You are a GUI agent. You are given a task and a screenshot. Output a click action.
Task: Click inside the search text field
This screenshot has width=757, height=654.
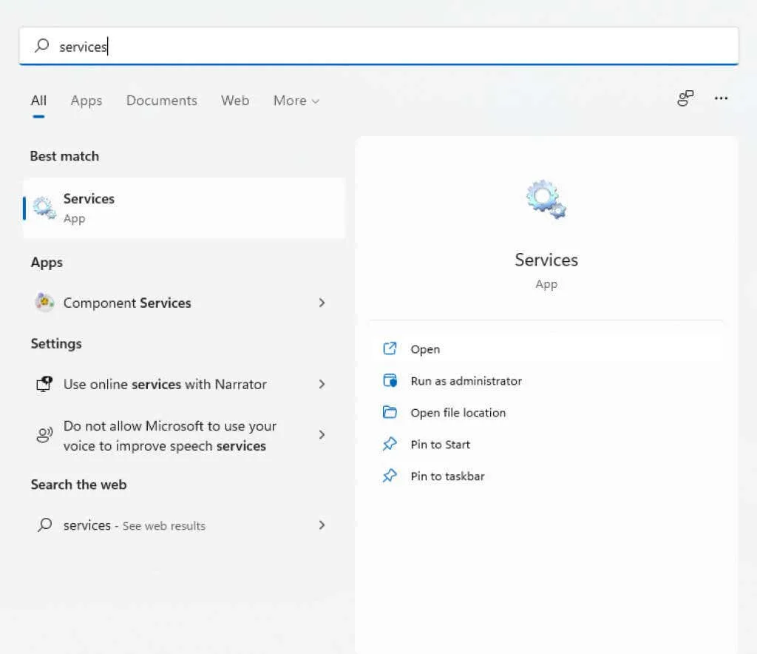[370, 47]
